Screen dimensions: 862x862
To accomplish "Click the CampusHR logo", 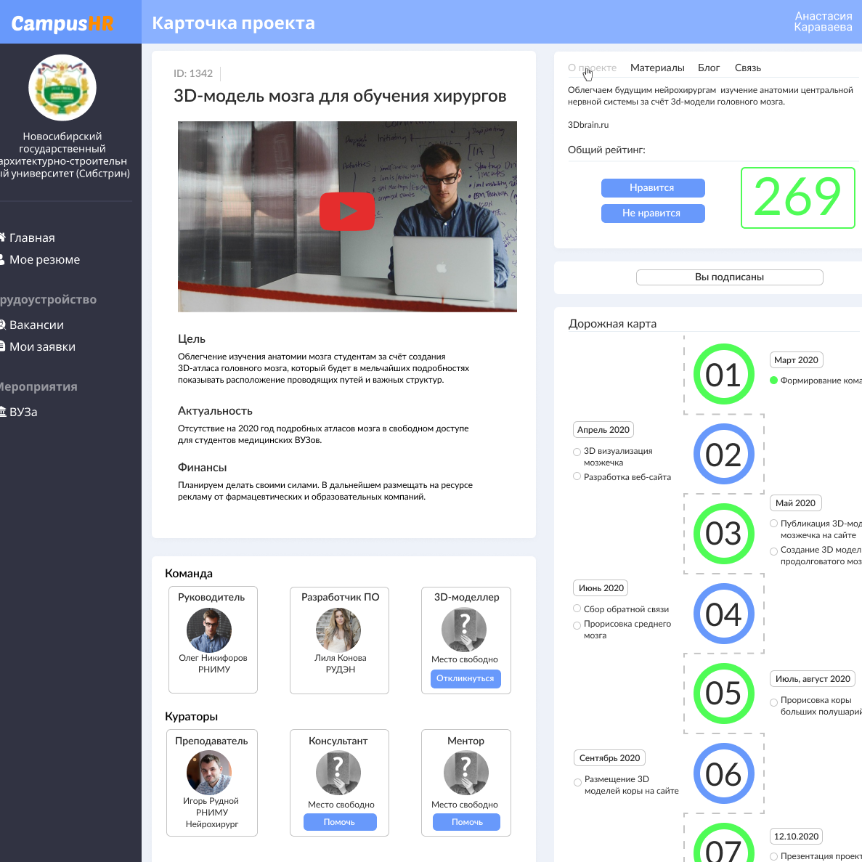I will pyautogui.click(x=62, y=23).
